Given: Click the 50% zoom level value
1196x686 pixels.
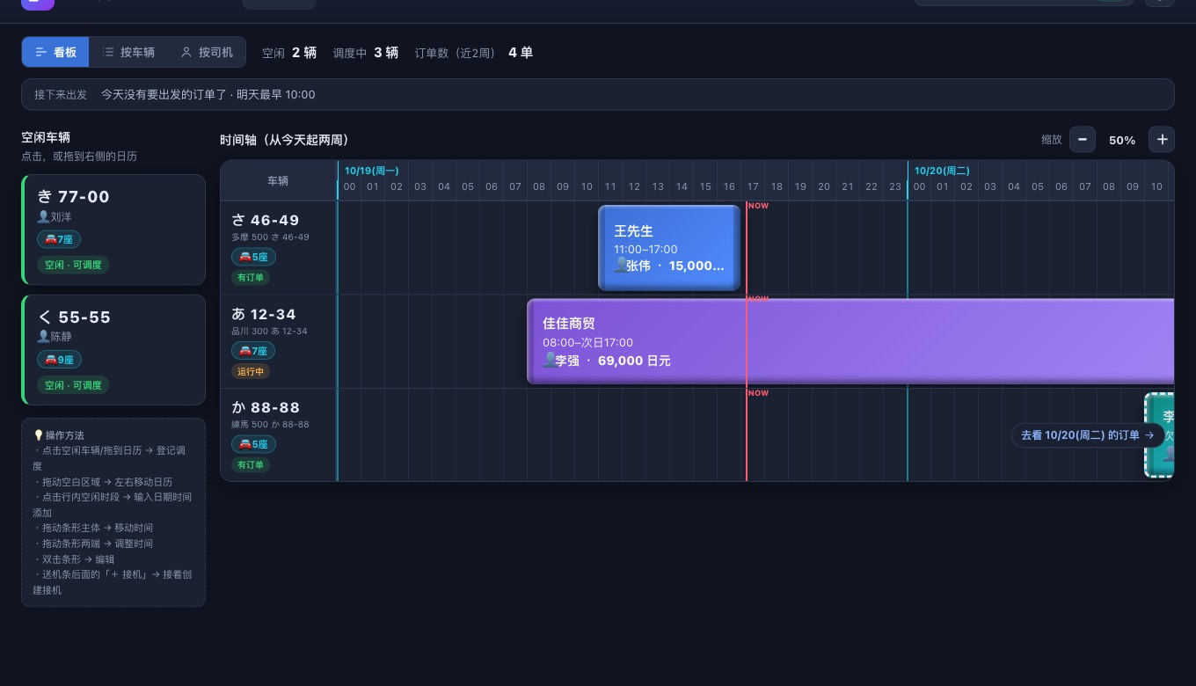Looking at the screenshot, I should point(1122,140).
